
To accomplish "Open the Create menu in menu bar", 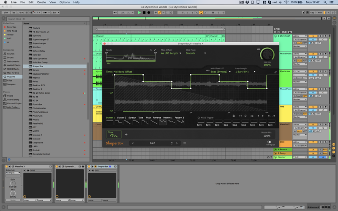I will [x=41, y=2].
